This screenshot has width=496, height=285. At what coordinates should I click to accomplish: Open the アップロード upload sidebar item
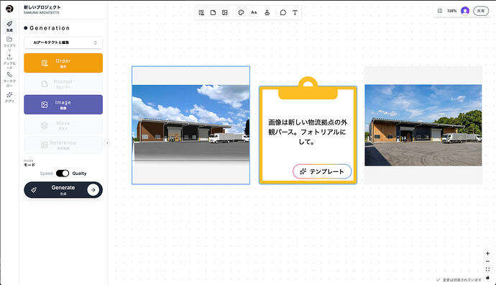pos(9,61)
